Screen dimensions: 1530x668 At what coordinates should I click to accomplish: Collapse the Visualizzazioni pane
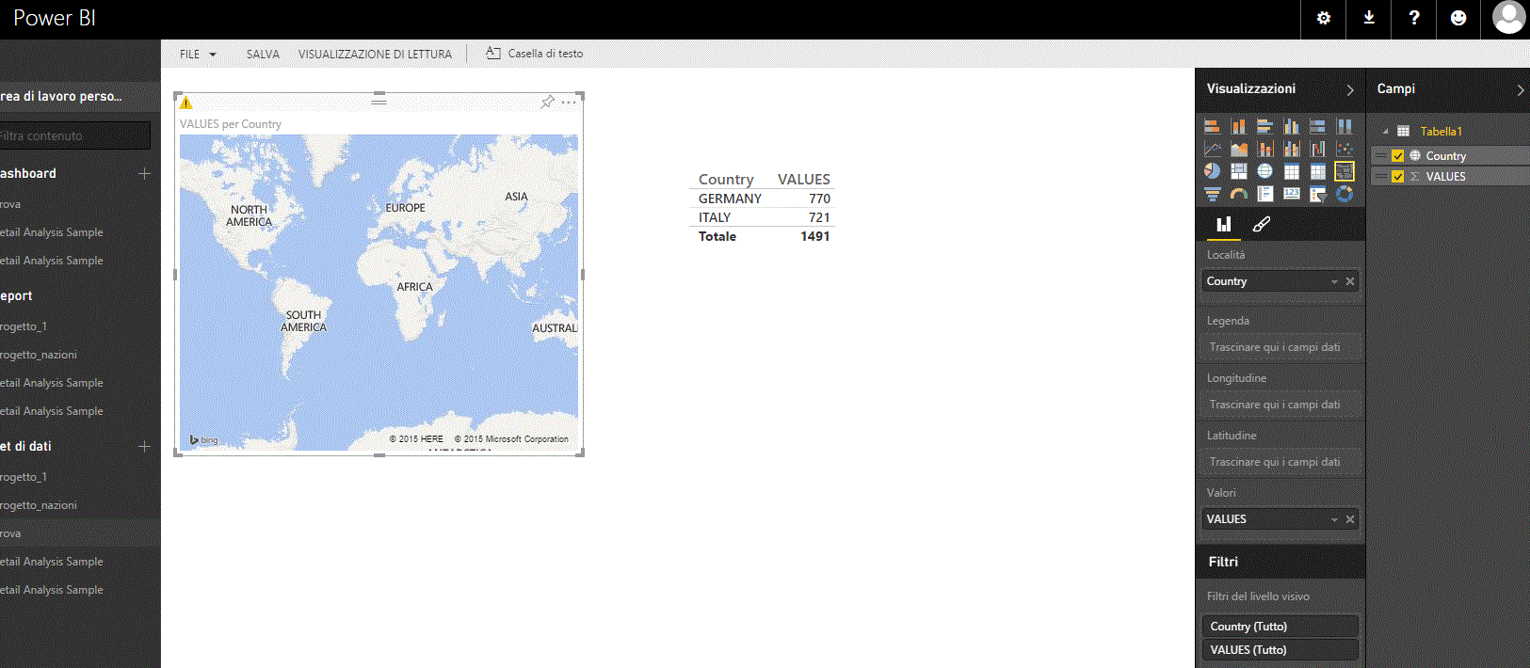pyautogui.click(x=1350, y=90)
